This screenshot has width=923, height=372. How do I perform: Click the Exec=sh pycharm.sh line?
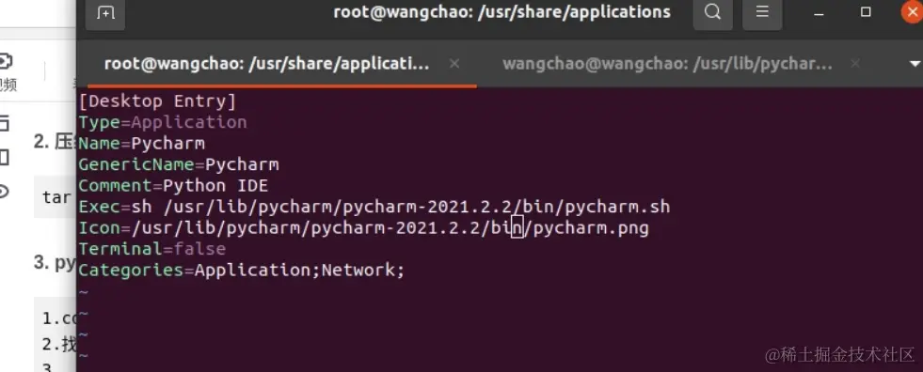tap(374, 207)
